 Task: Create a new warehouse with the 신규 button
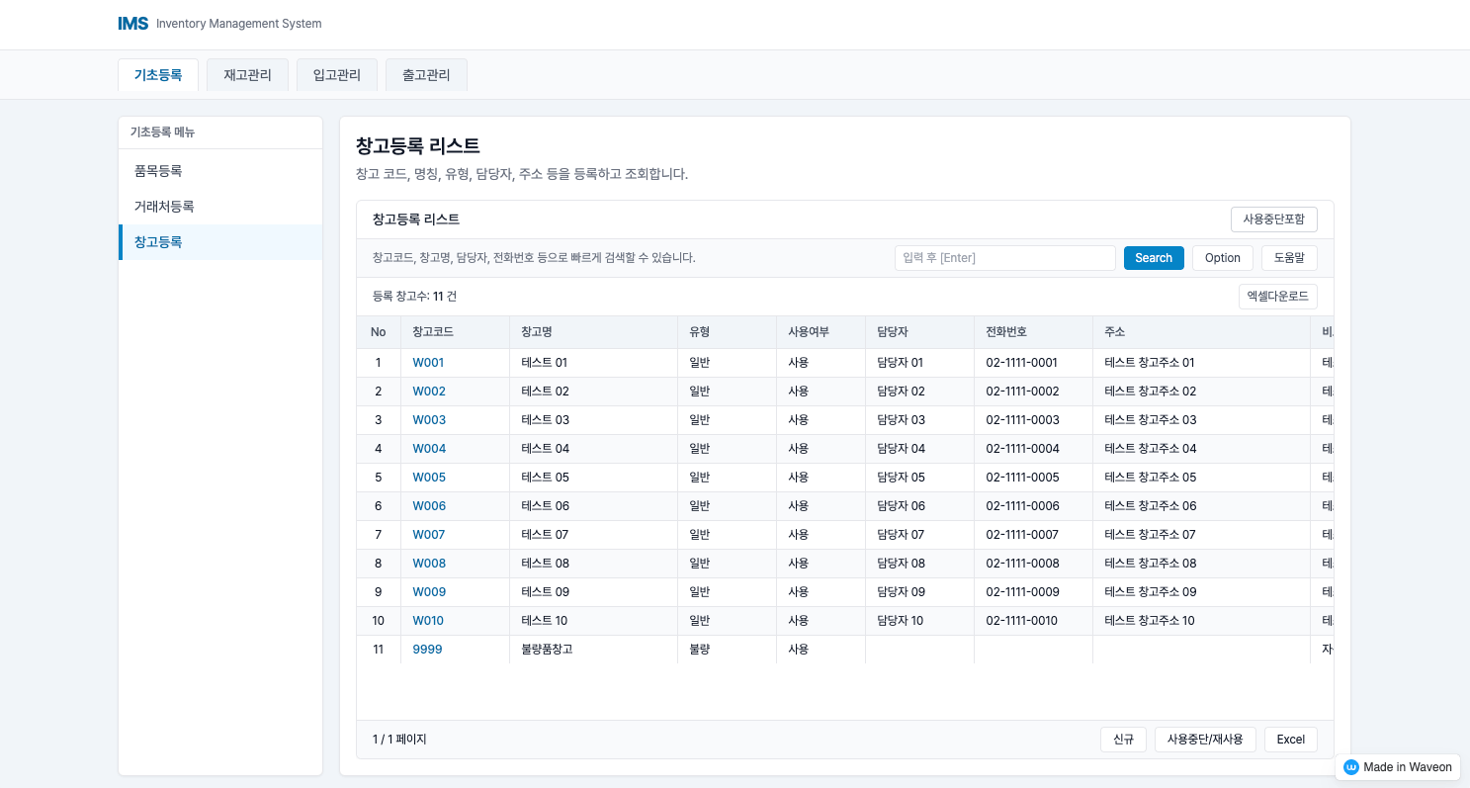click(1123, 739)
